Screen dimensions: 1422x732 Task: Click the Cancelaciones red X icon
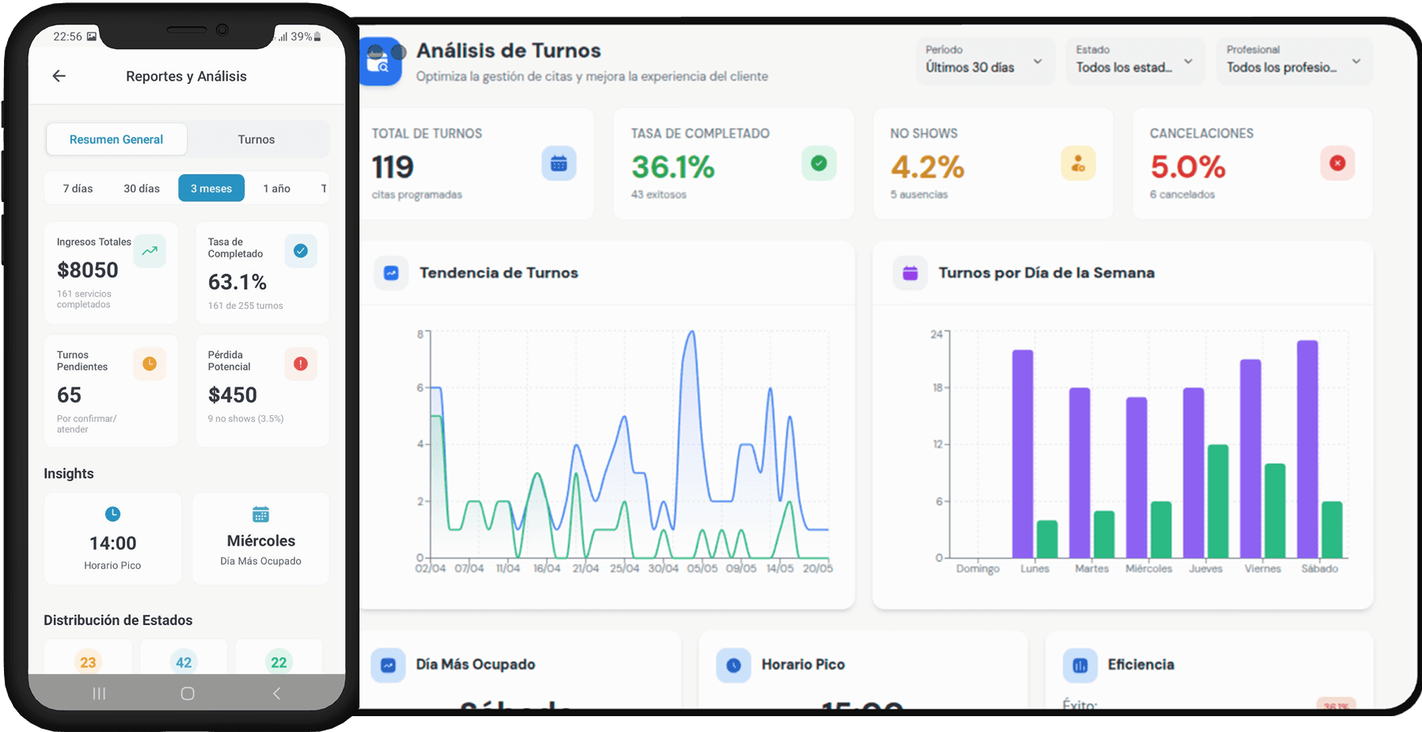pos(1337,163)
